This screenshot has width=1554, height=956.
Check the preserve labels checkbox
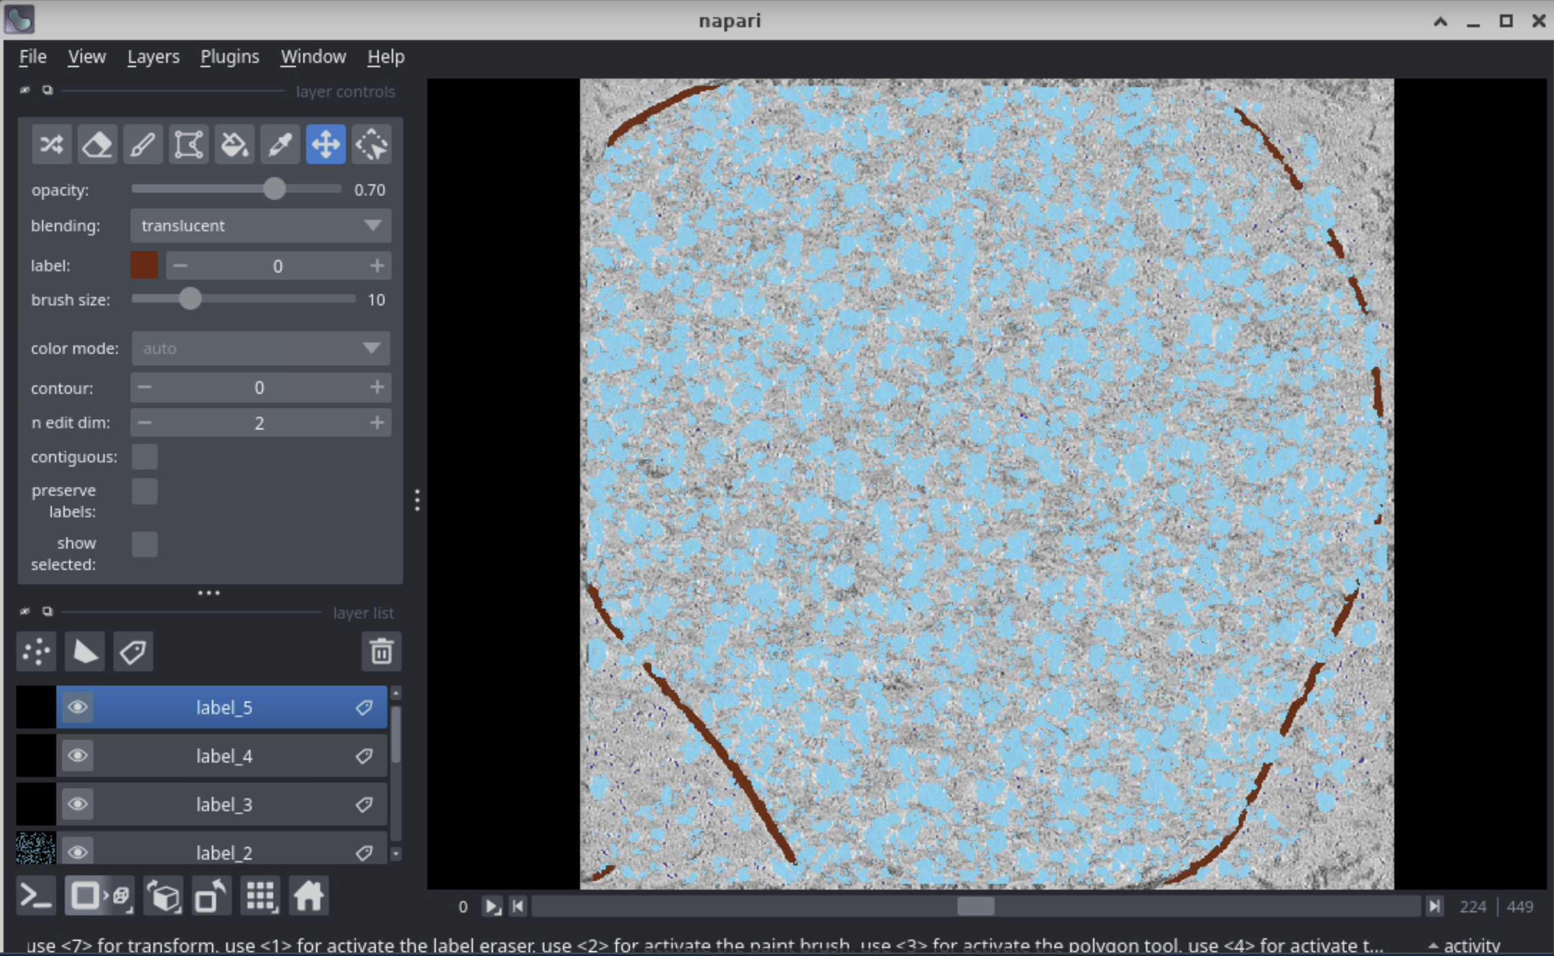(x=144, y=491)
